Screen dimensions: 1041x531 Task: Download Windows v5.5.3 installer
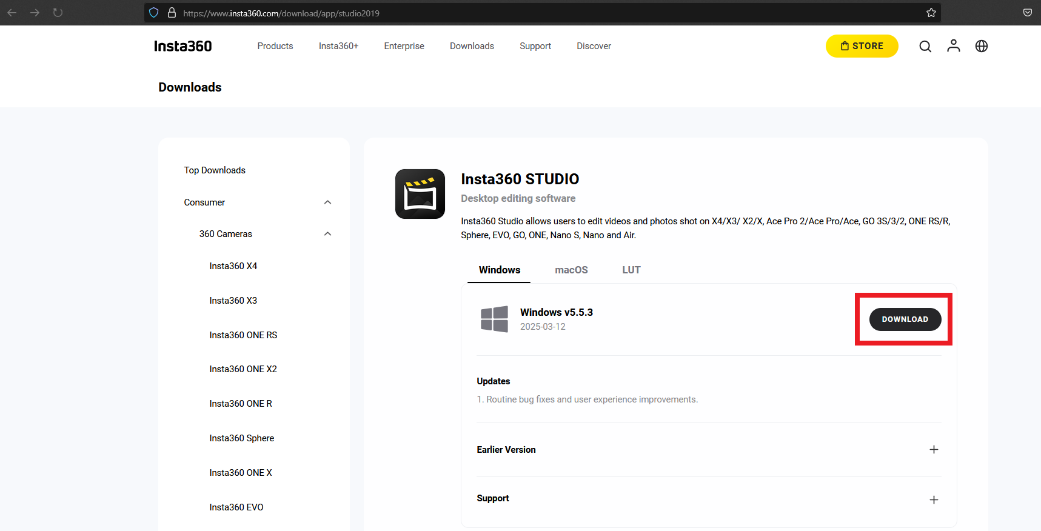[905, 319]
